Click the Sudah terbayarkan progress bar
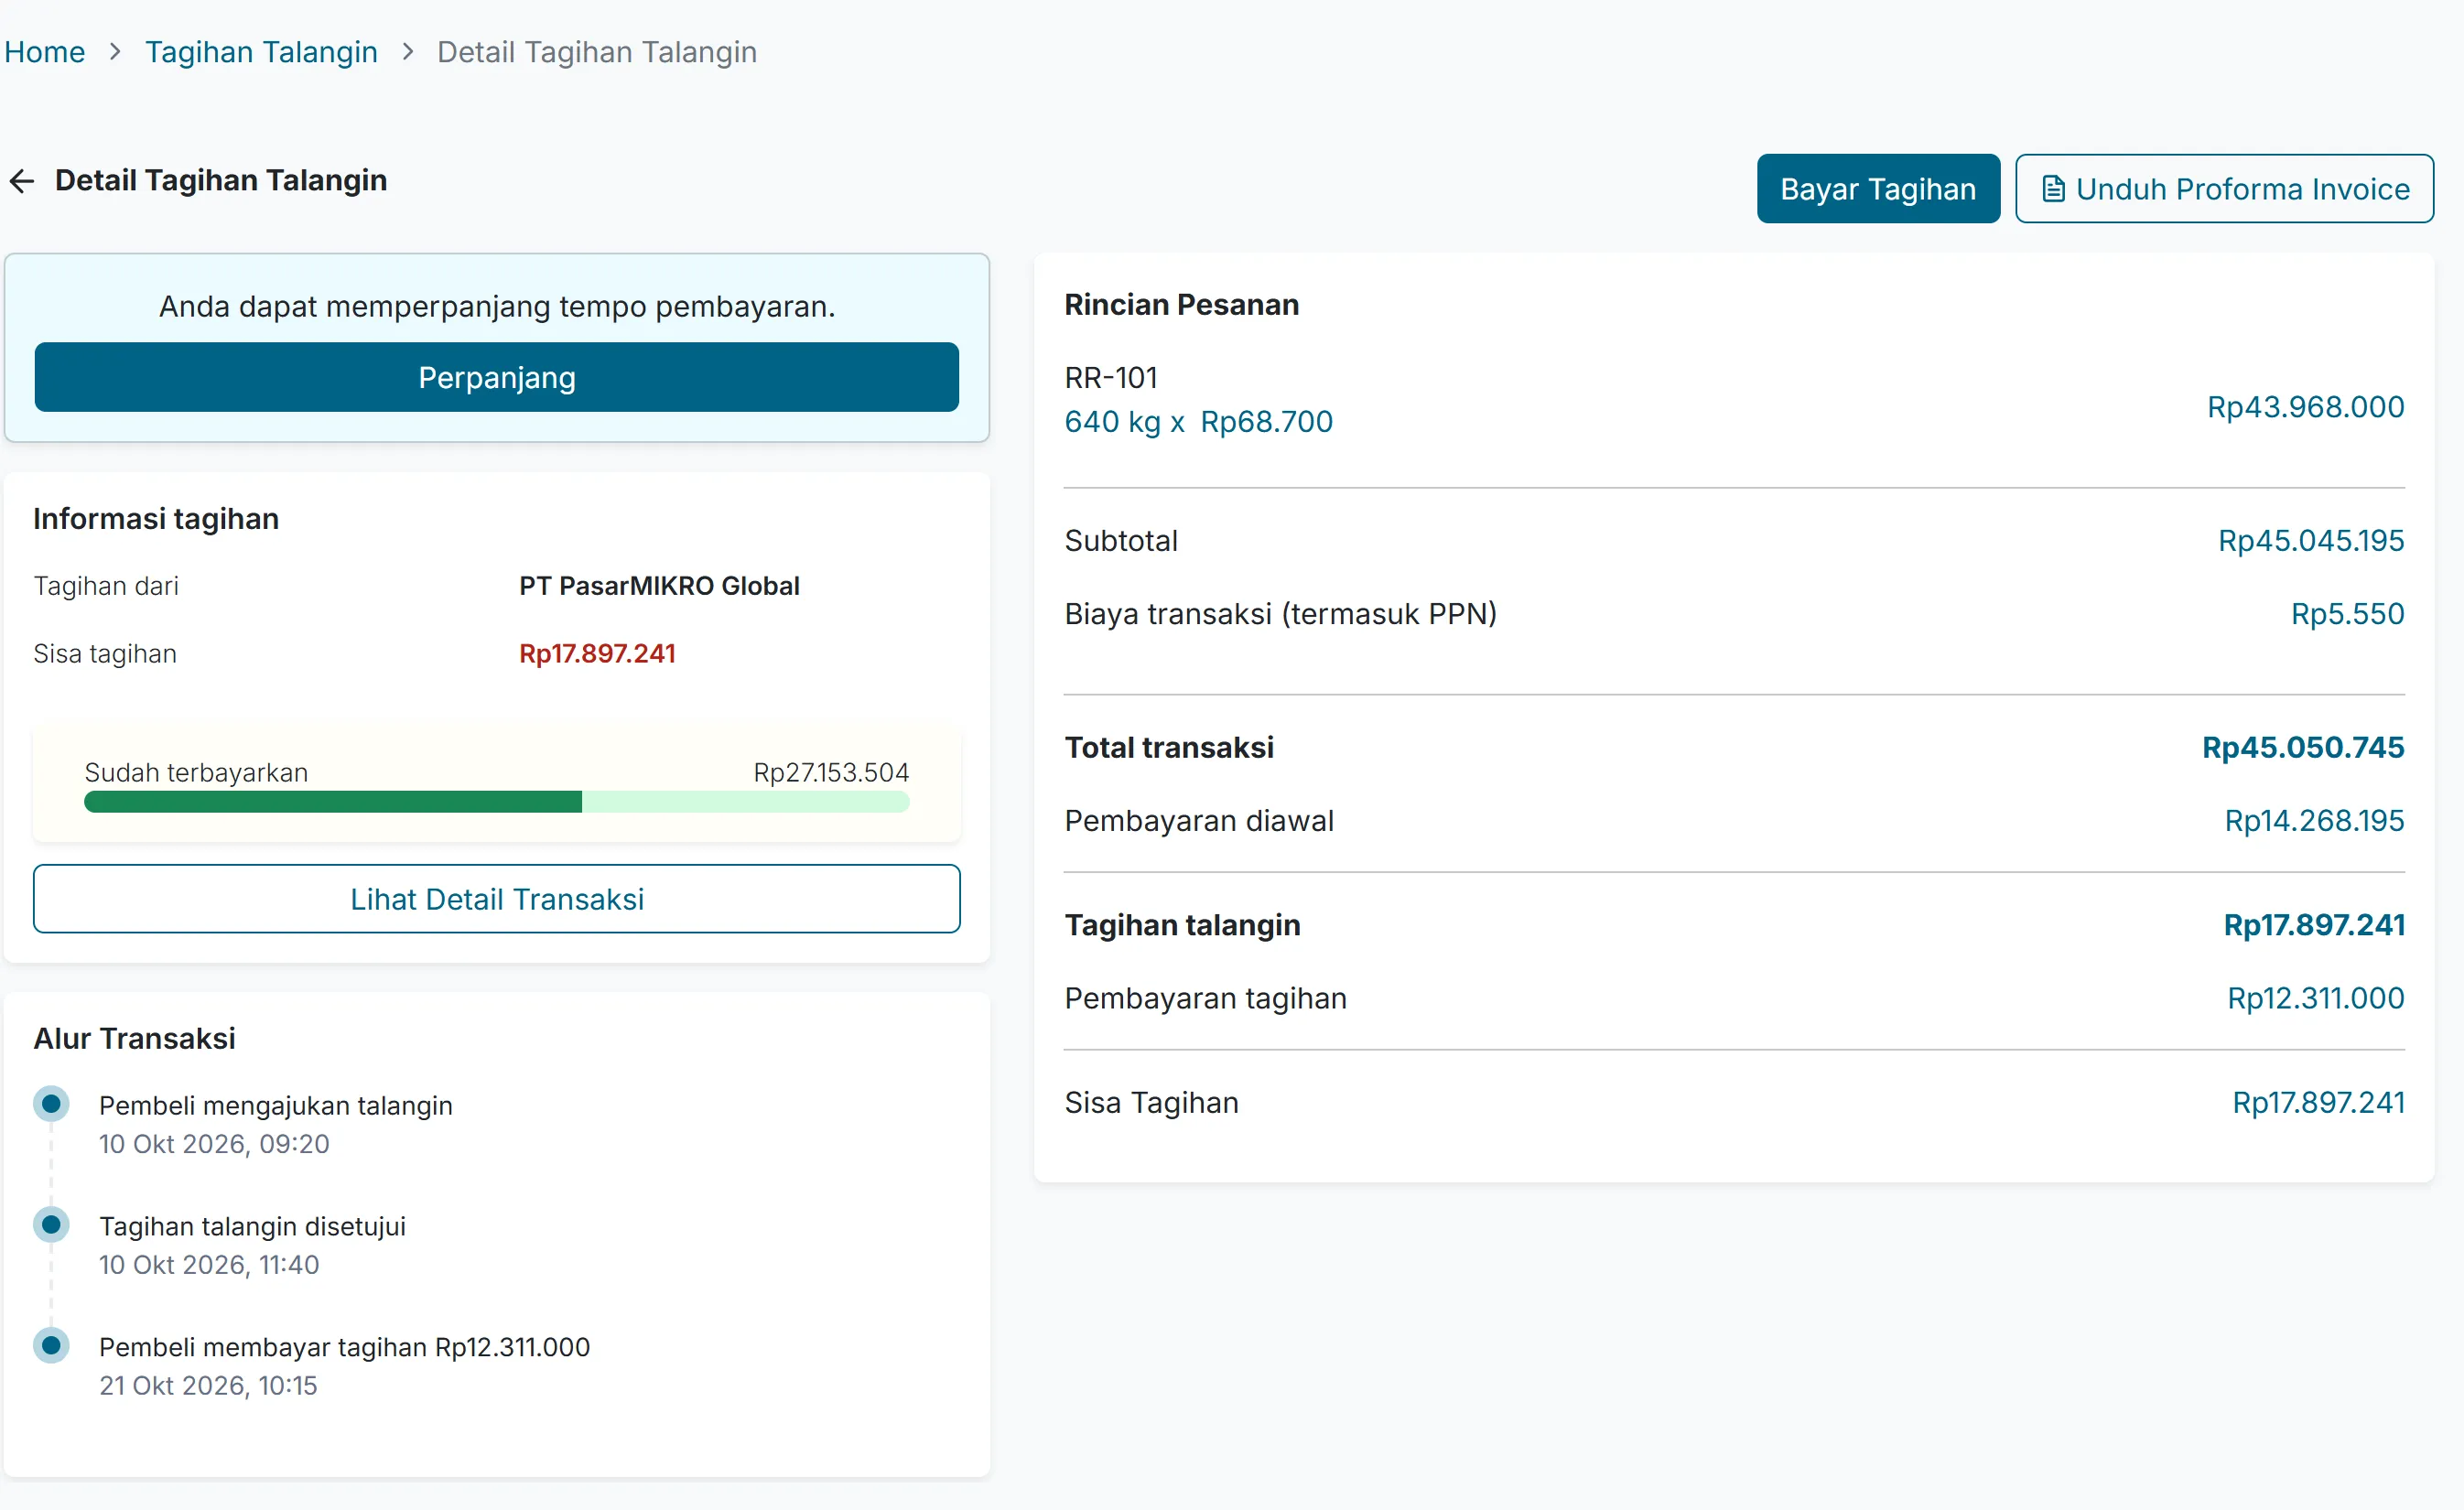 tap(497, 802)
